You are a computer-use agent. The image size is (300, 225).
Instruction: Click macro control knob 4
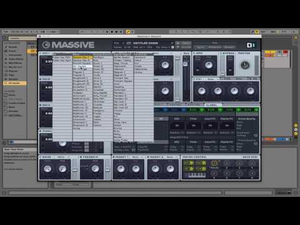pyautogui.click(x=252, y=163)
